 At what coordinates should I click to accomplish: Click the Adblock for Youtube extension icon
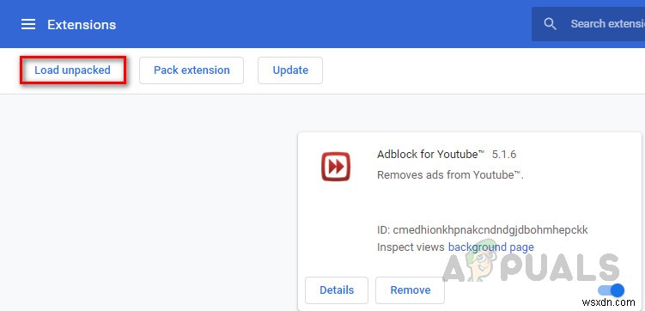click(336, 167)
